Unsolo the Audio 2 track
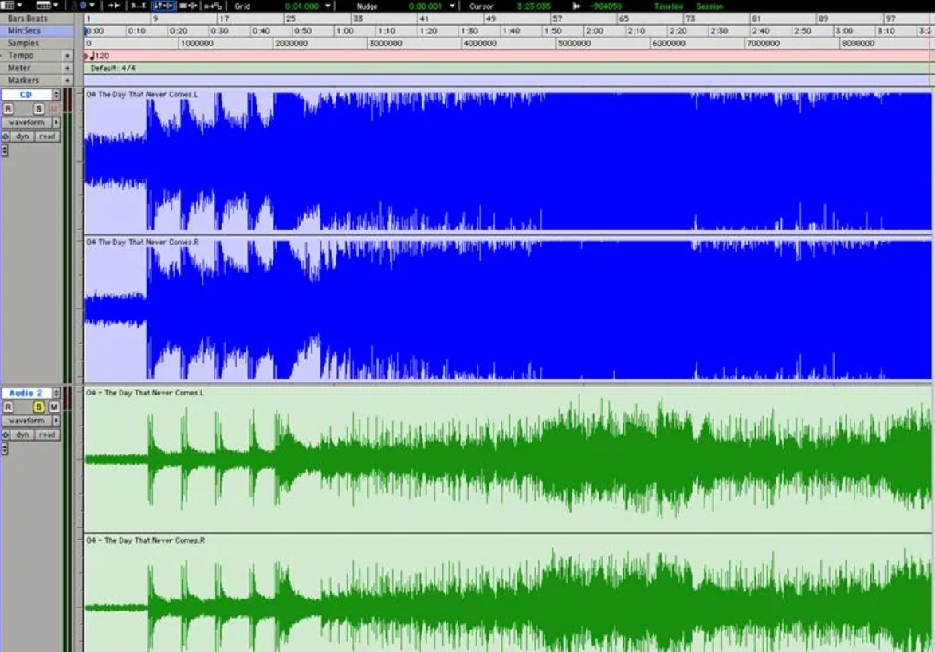 click(38, 407)
